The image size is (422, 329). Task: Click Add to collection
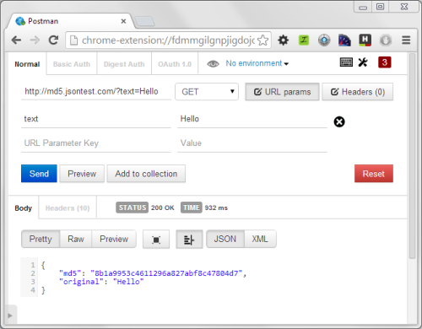[146, 174]
